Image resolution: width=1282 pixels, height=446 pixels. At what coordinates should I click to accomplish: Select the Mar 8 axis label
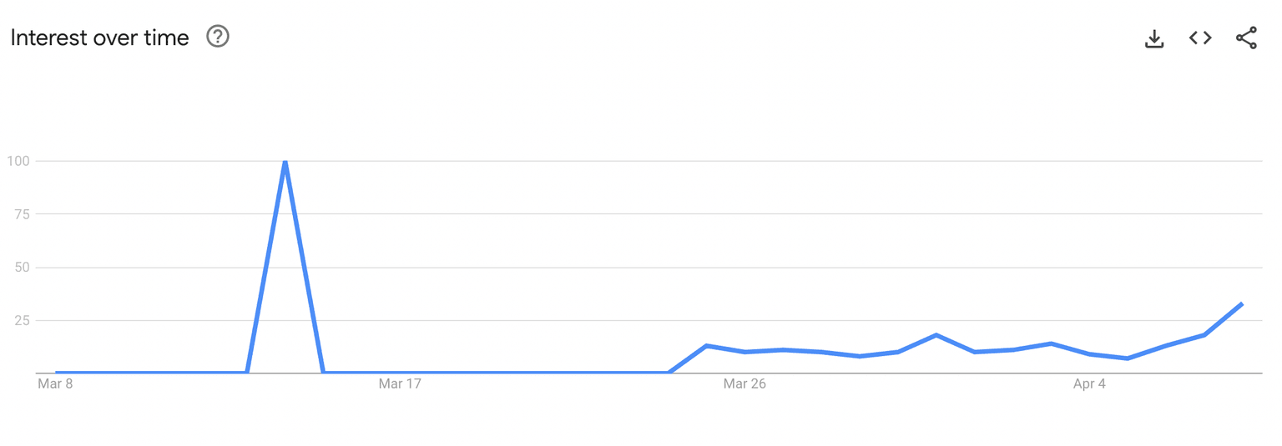click(56, 384)
